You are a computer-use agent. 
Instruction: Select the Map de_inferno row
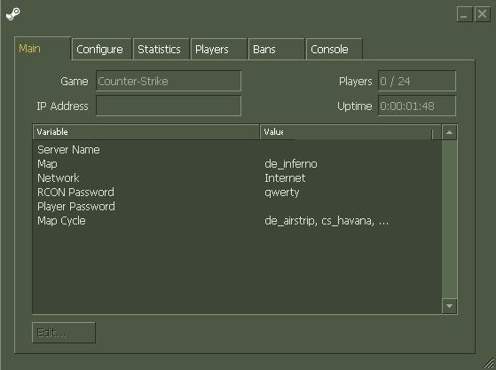pyautogui.click(x=237, y=164)
